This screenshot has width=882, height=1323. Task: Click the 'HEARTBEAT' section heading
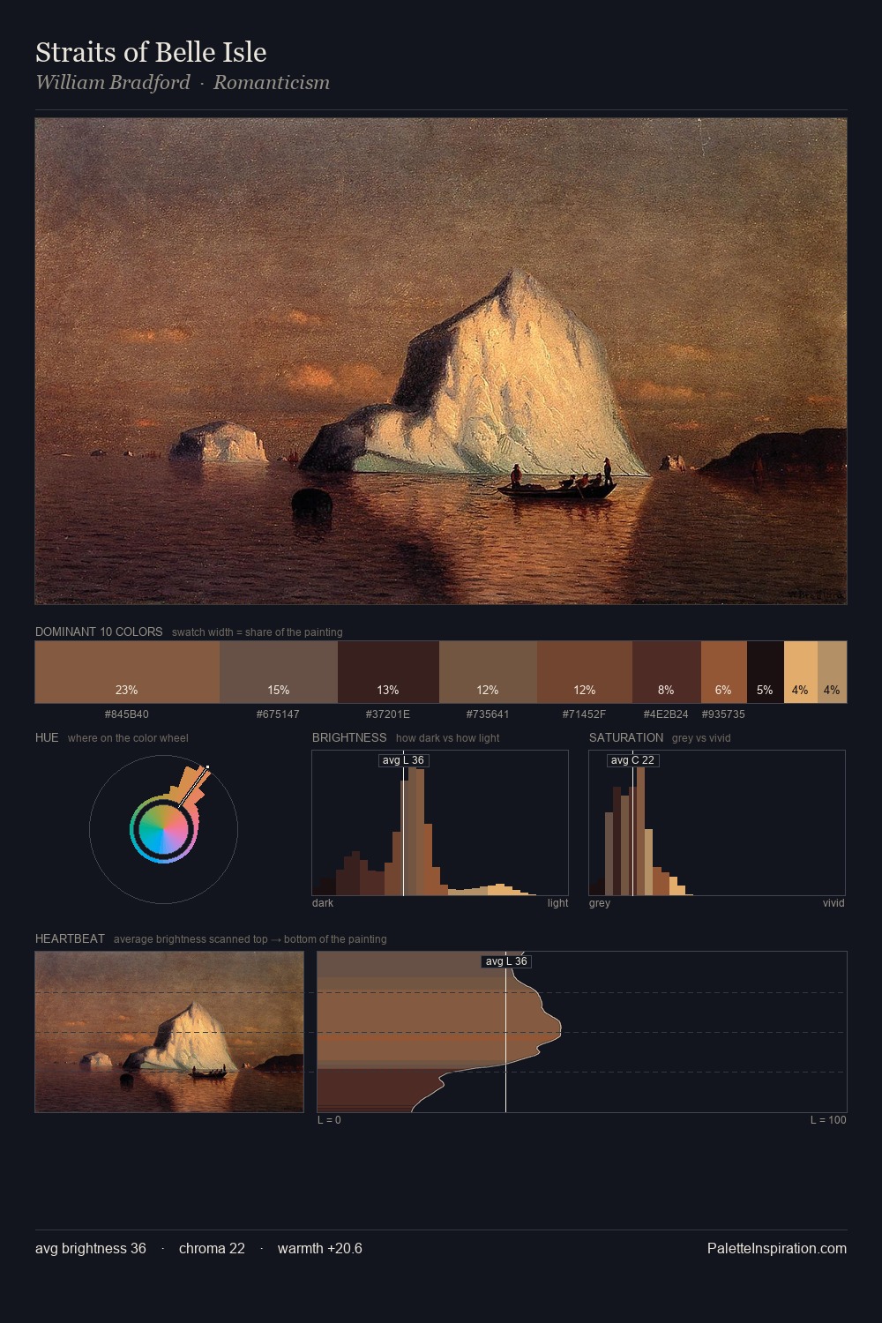(x=70, y=938)
